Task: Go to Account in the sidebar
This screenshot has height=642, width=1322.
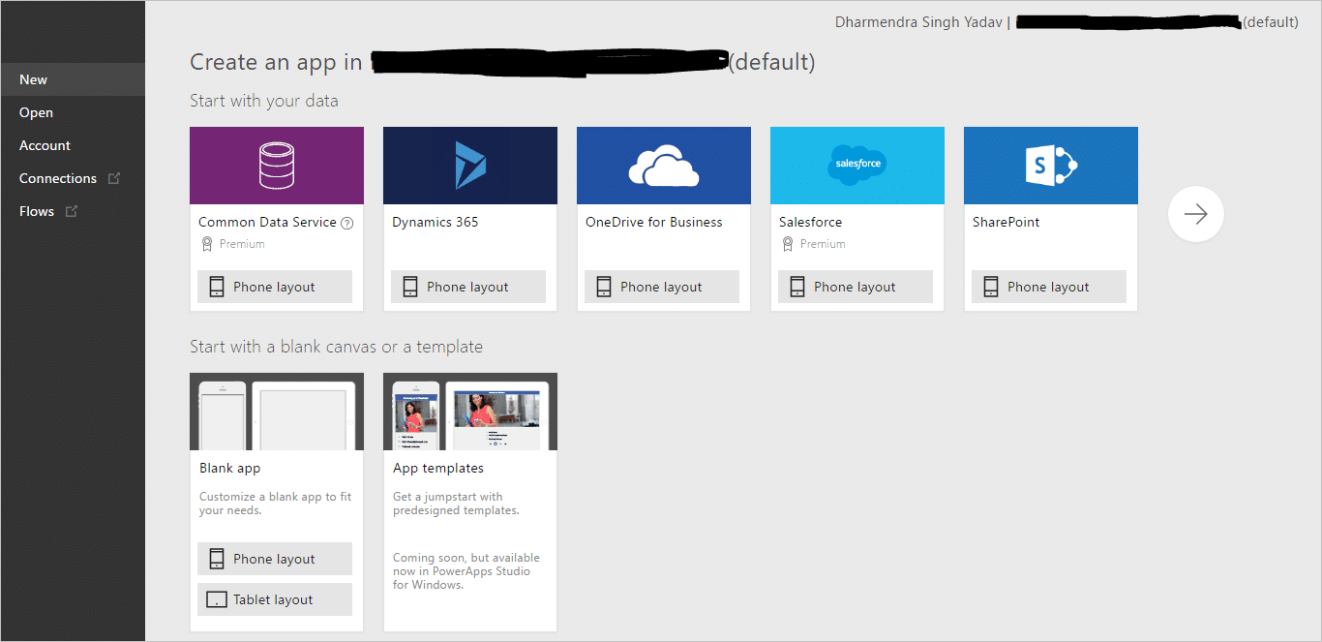Action: point(73,145)
